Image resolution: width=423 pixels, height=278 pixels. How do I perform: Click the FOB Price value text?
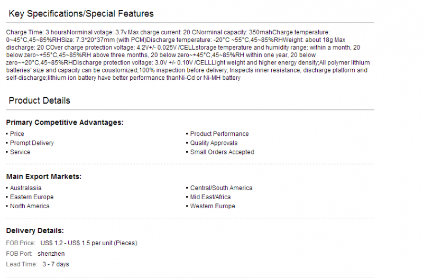89,243
